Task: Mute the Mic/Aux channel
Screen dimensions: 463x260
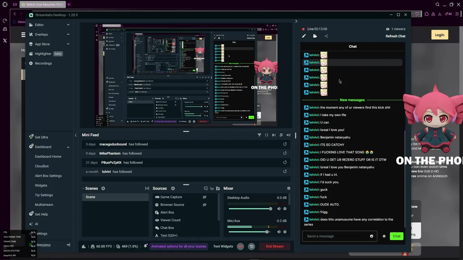Action: [279, 232]
